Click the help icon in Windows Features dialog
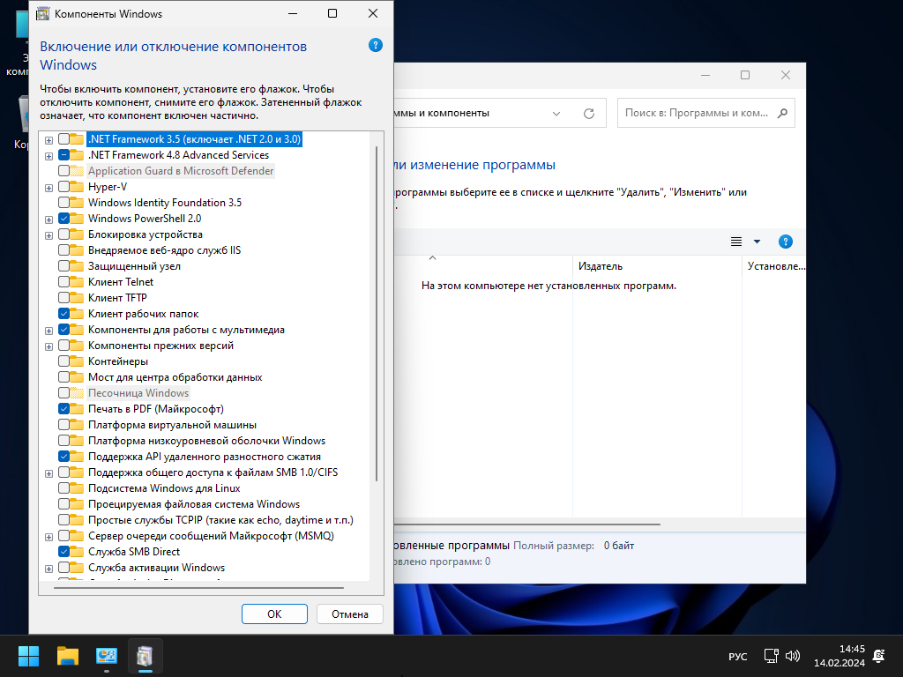 (x=376, y=46)
